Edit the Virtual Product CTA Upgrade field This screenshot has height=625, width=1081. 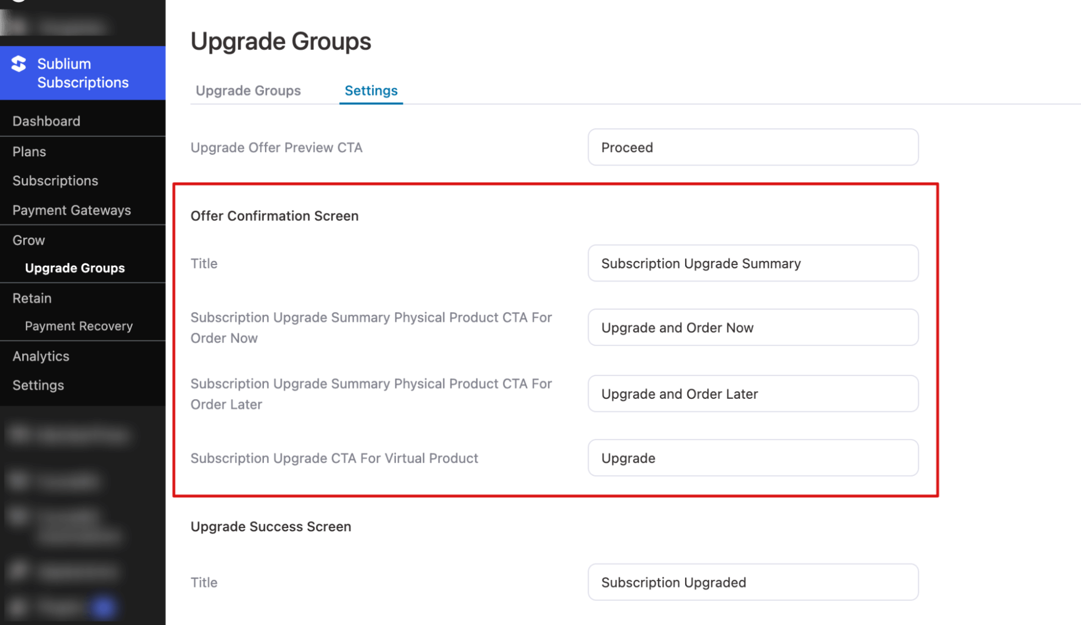[x=752, y=458]
